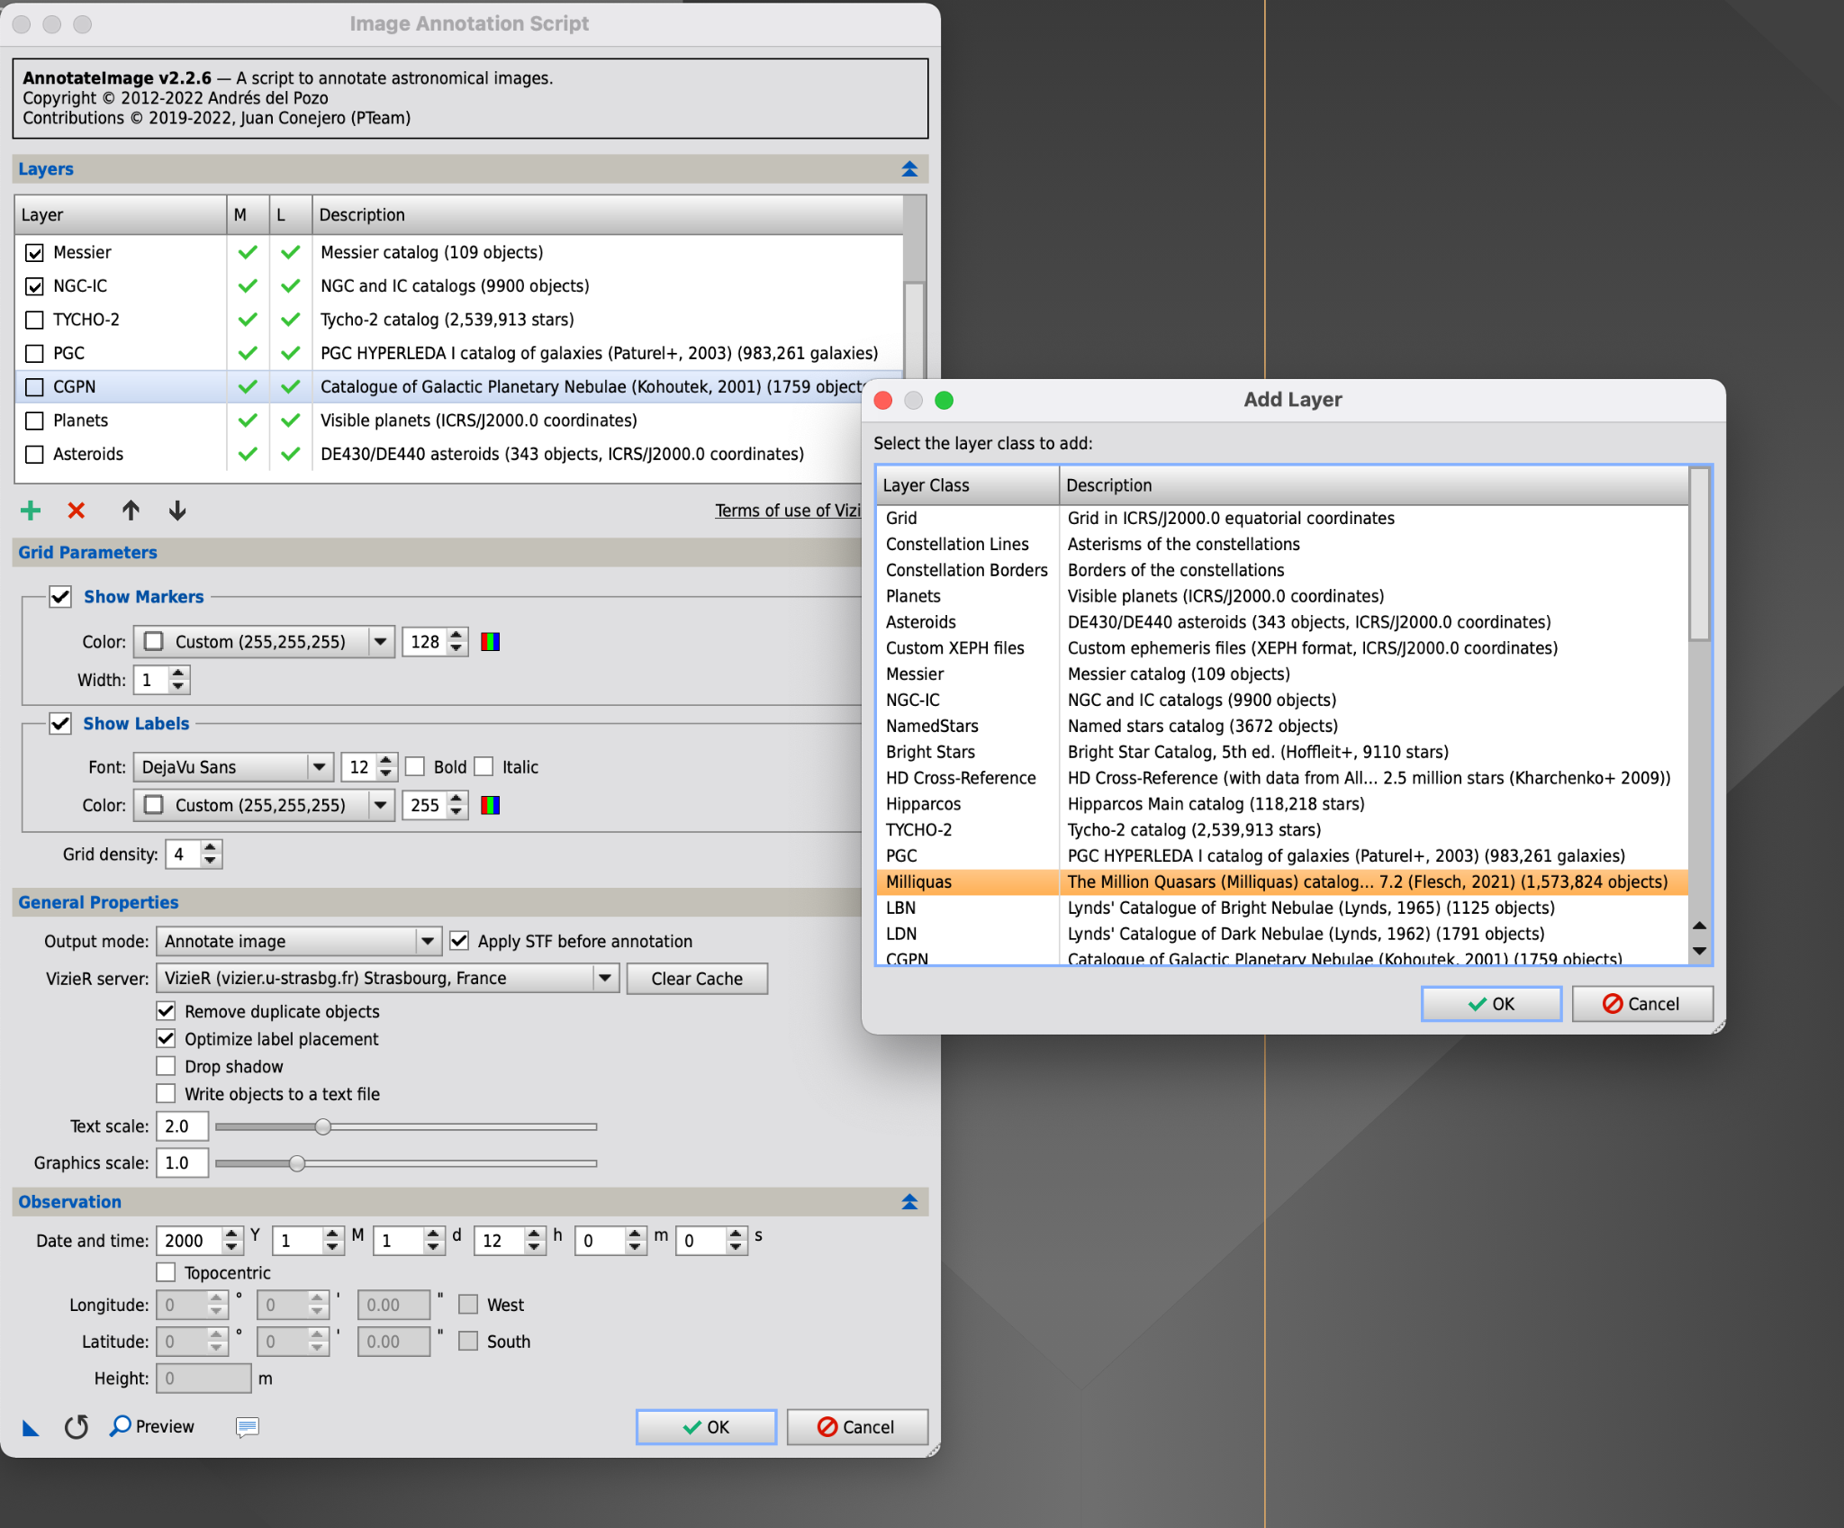Collapse the Layers section with double-arrow icon

(x=909, y=169)
